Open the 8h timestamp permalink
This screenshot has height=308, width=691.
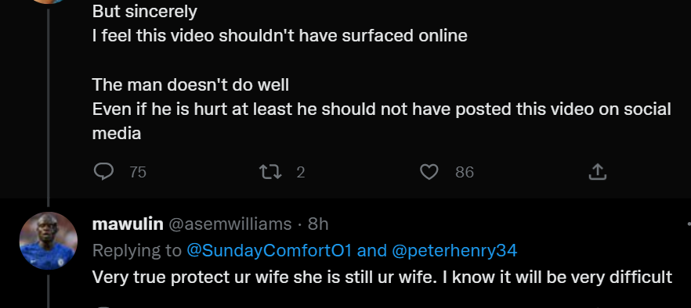coord(318,224)
